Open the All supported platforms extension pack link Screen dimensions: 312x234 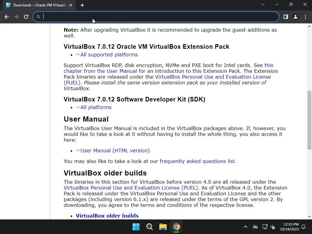pos(109,55)
